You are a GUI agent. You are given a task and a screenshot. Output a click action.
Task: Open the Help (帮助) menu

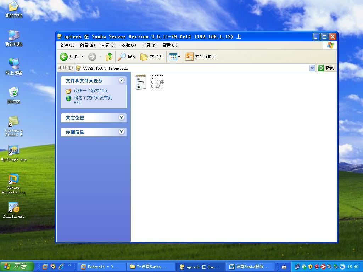pos(170,45)
